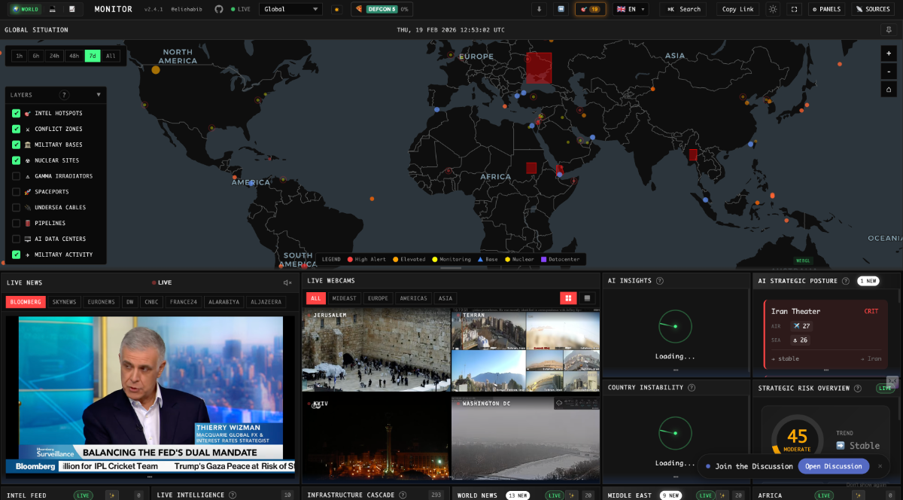903x500 pixels.
Task: Open the Jerusalem webcam feed
Action: point(376,350)
